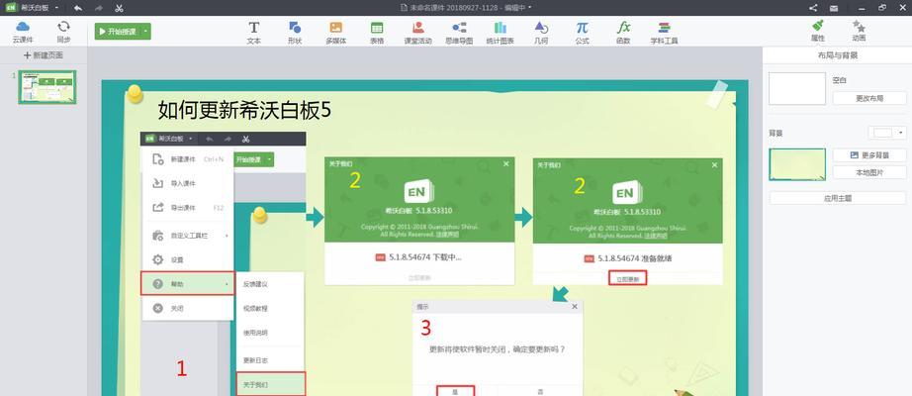Click the share icon in the title bar
The height and width of the screenshot is (396, 912).
[813, 8]
